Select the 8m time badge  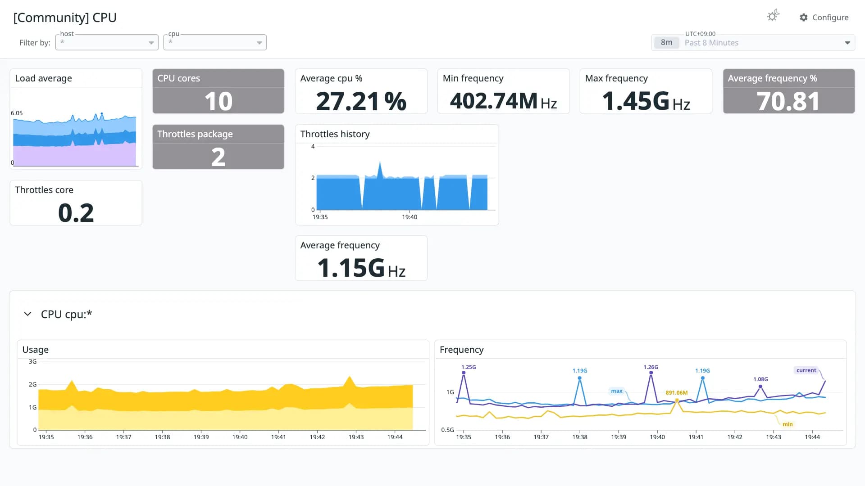[x=666, y=43]
